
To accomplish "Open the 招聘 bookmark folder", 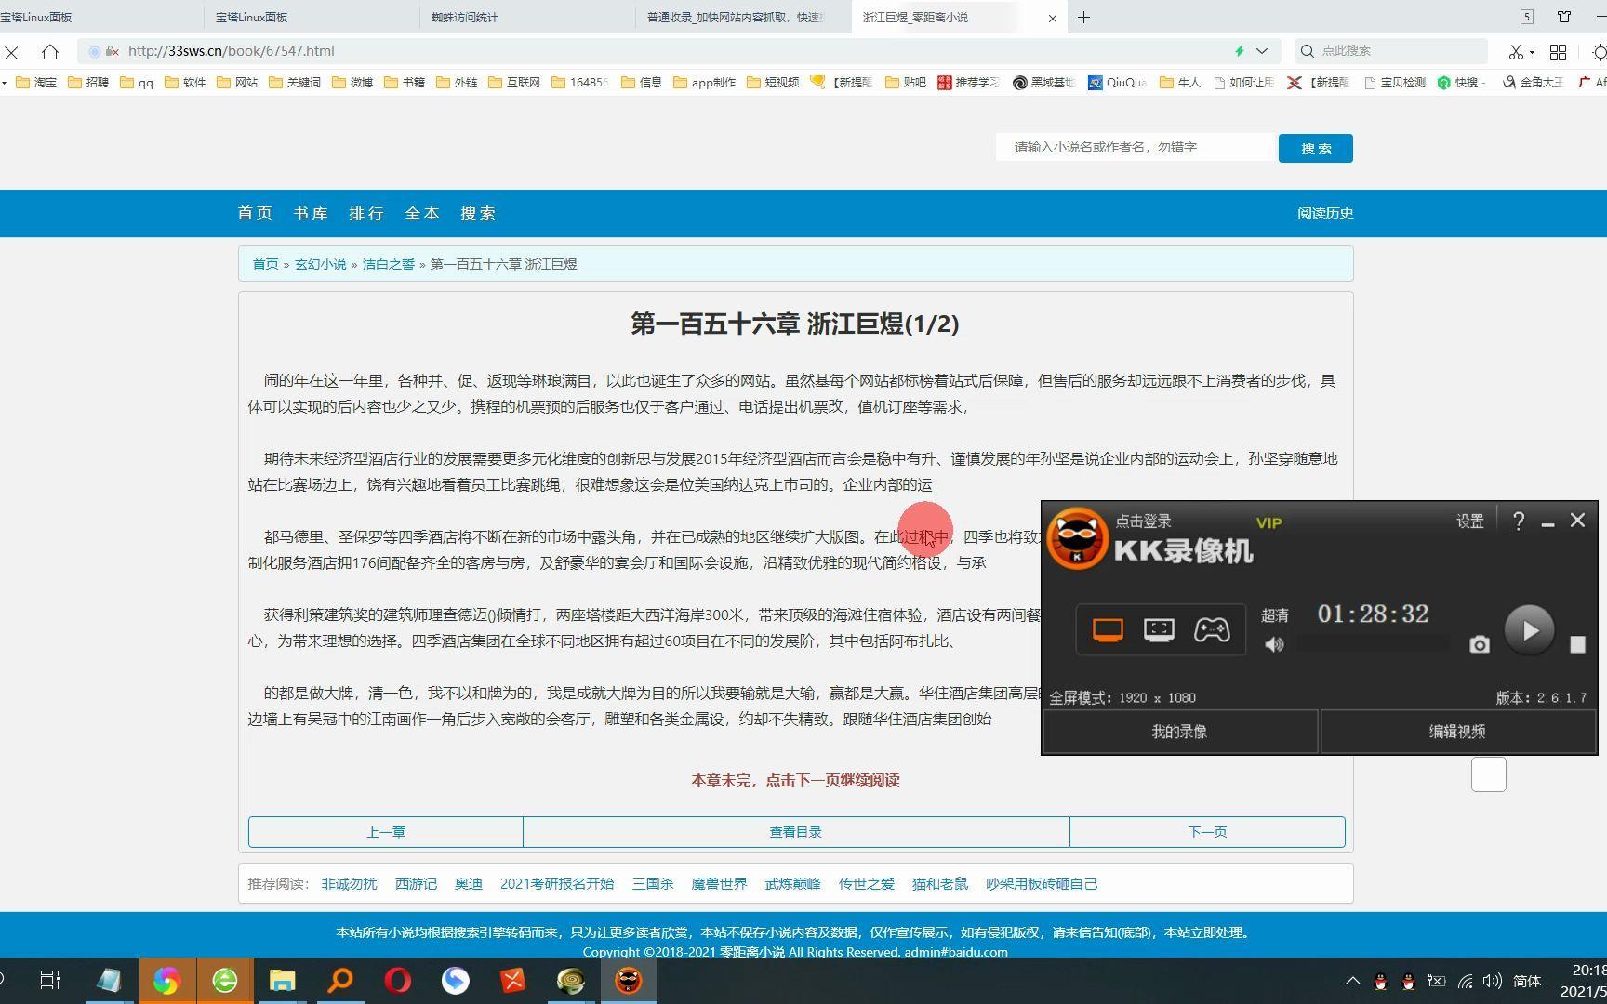I will click(x=87, y=83).
